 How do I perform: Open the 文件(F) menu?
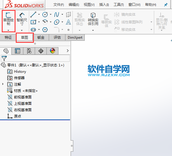coord(59,5)
